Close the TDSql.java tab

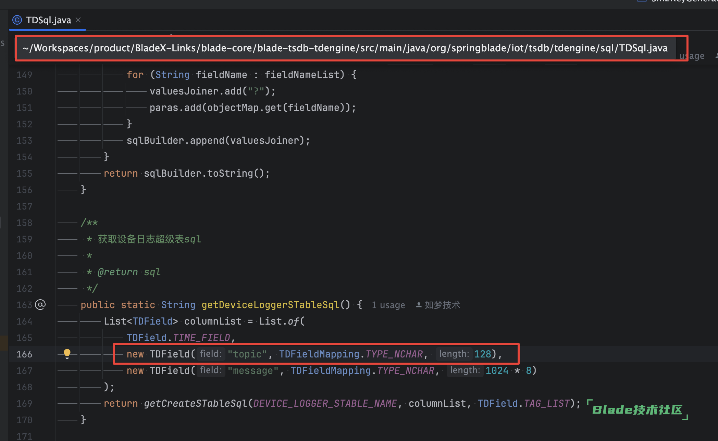[78, 20]
